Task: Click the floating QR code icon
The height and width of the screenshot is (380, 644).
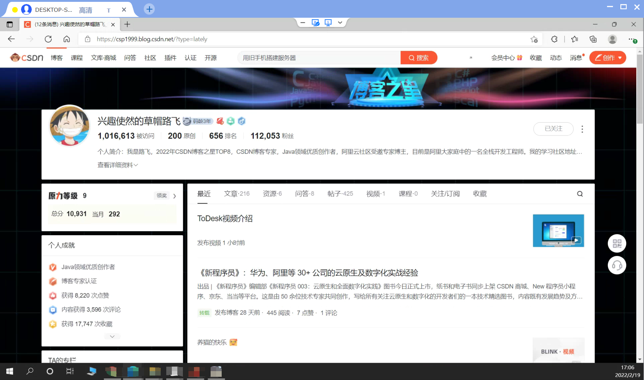Action: tap(617, 244)
